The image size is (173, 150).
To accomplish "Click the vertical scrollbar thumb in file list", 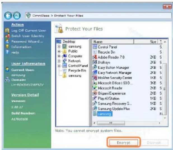I will click(165, 89).
